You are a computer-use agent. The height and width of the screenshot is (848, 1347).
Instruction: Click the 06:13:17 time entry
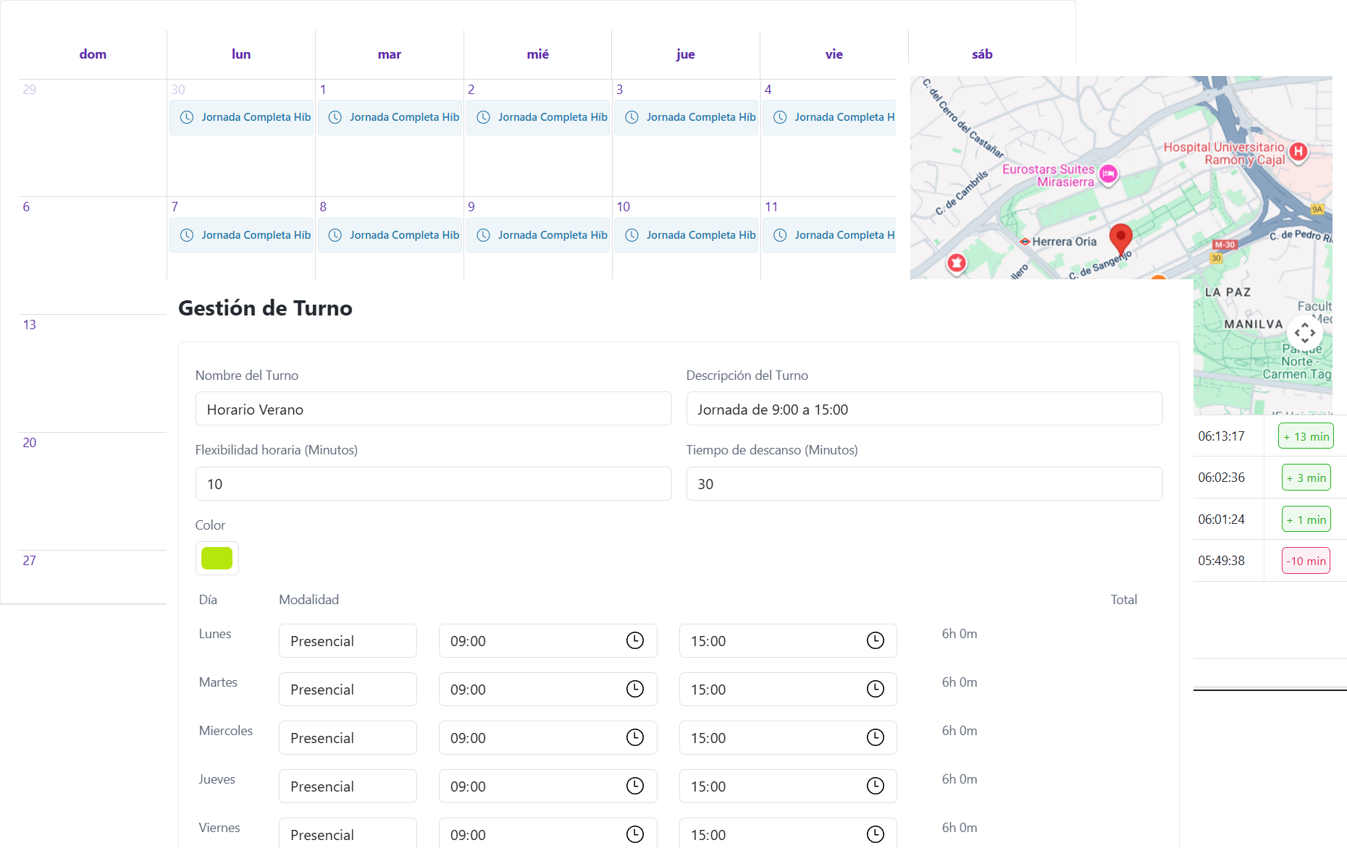(1221, 436)
